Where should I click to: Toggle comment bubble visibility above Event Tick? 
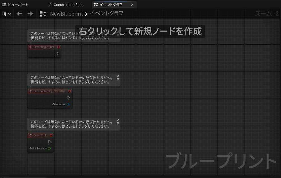pyautogui.click(x=118, y=123)
